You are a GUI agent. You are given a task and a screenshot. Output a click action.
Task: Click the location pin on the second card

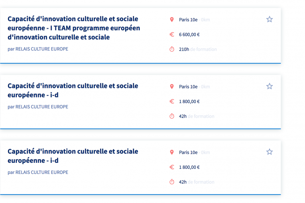click(172, 86)
